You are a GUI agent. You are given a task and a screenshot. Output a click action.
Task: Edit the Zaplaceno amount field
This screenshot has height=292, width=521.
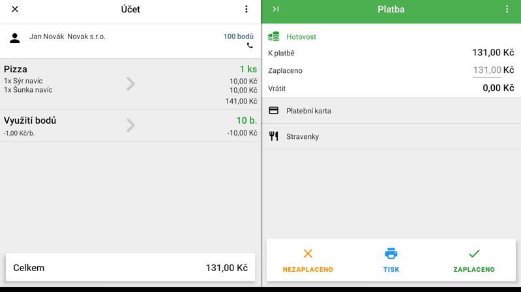click(x=487, y=70)
